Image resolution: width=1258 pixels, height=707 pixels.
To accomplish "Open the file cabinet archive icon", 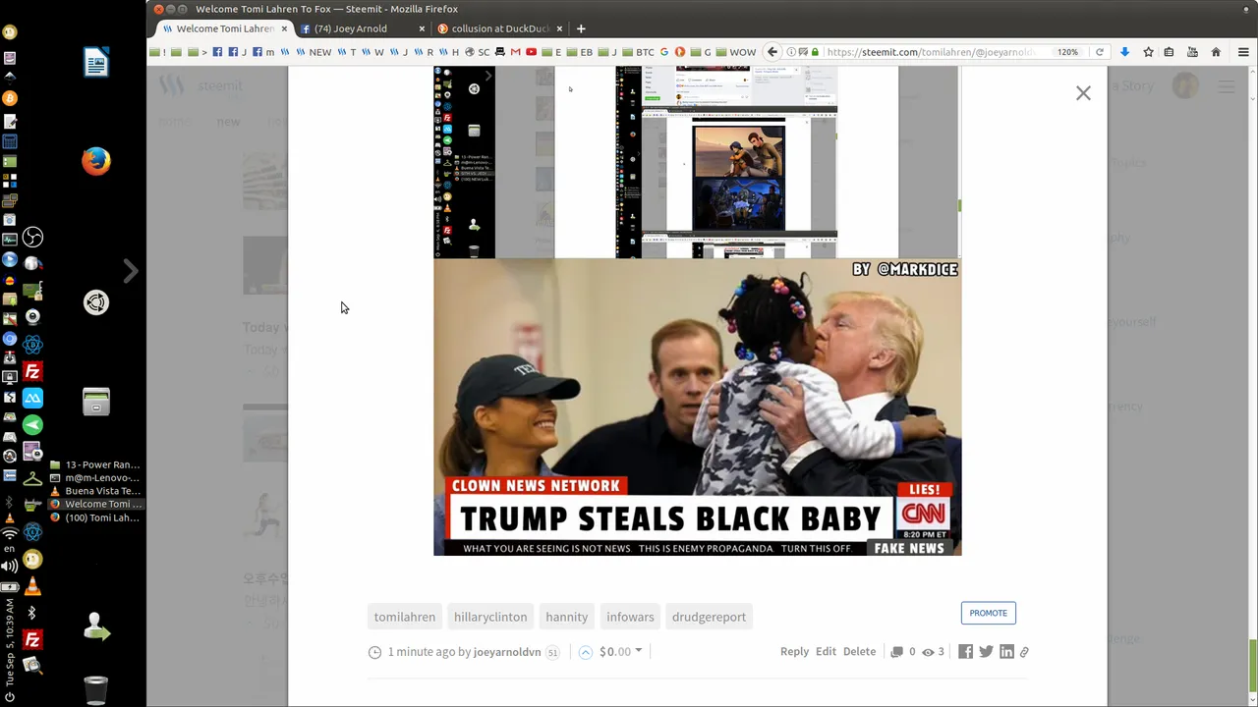I will pos(95,402).
